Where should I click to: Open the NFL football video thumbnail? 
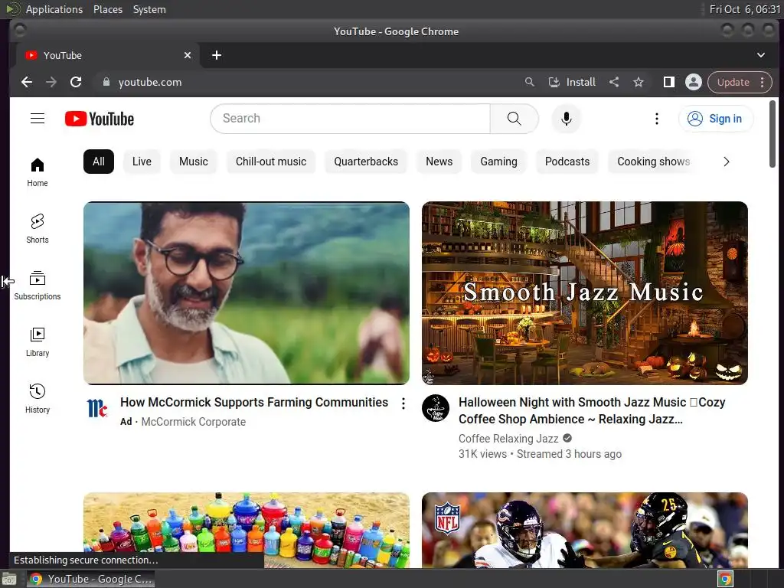tap(584, 530)
